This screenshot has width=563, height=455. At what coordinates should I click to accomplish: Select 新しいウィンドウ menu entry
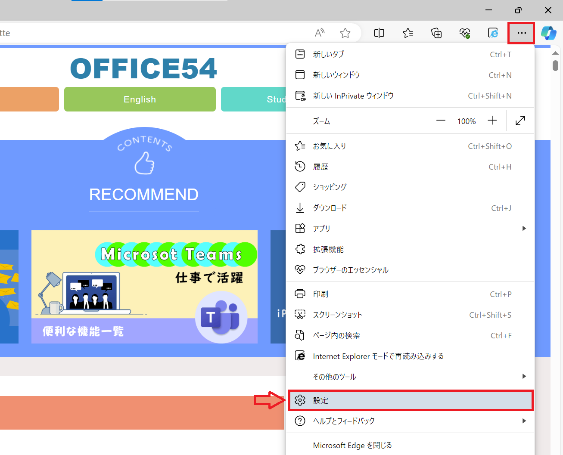(x=410, y=75)
